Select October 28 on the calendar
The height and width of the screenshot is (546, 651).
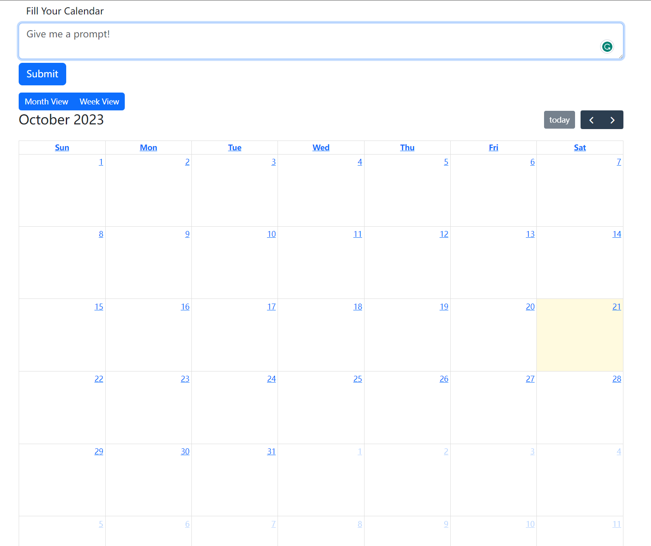617,379
